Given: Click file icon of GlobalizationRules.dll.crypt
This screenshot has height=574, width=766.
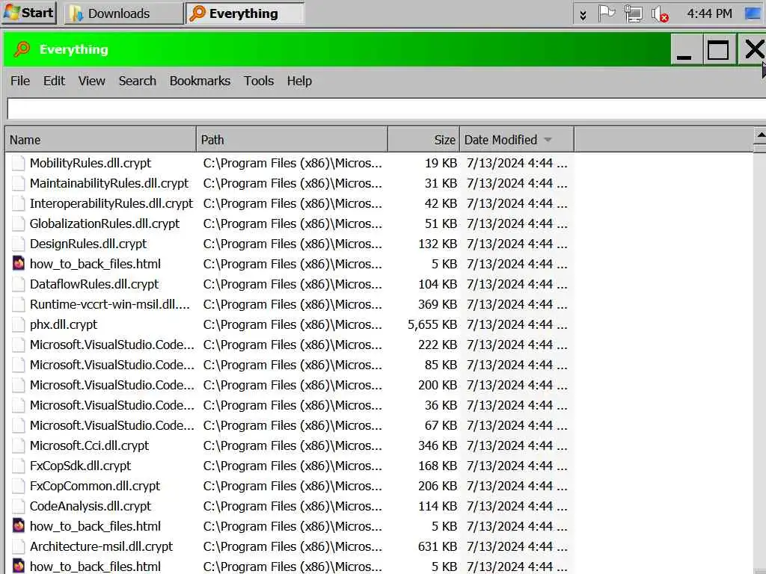Looking at the screenshot, I should [x=19, y=223].
